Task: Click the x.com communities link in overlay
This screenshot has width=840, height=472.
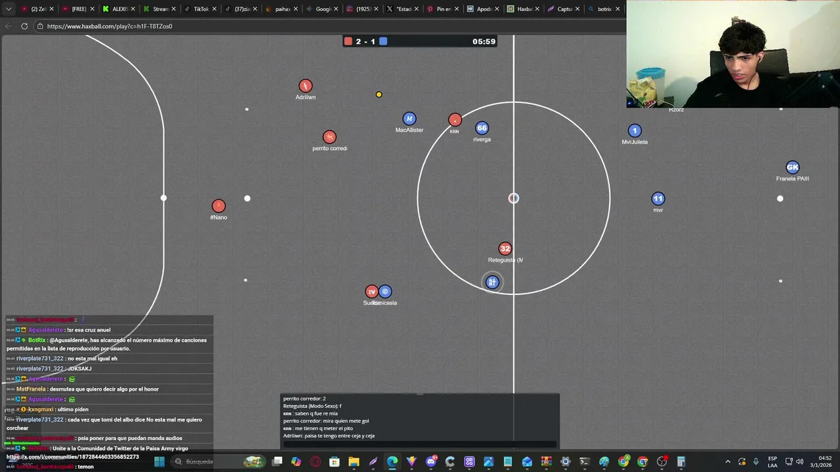Action: [73, 457]
